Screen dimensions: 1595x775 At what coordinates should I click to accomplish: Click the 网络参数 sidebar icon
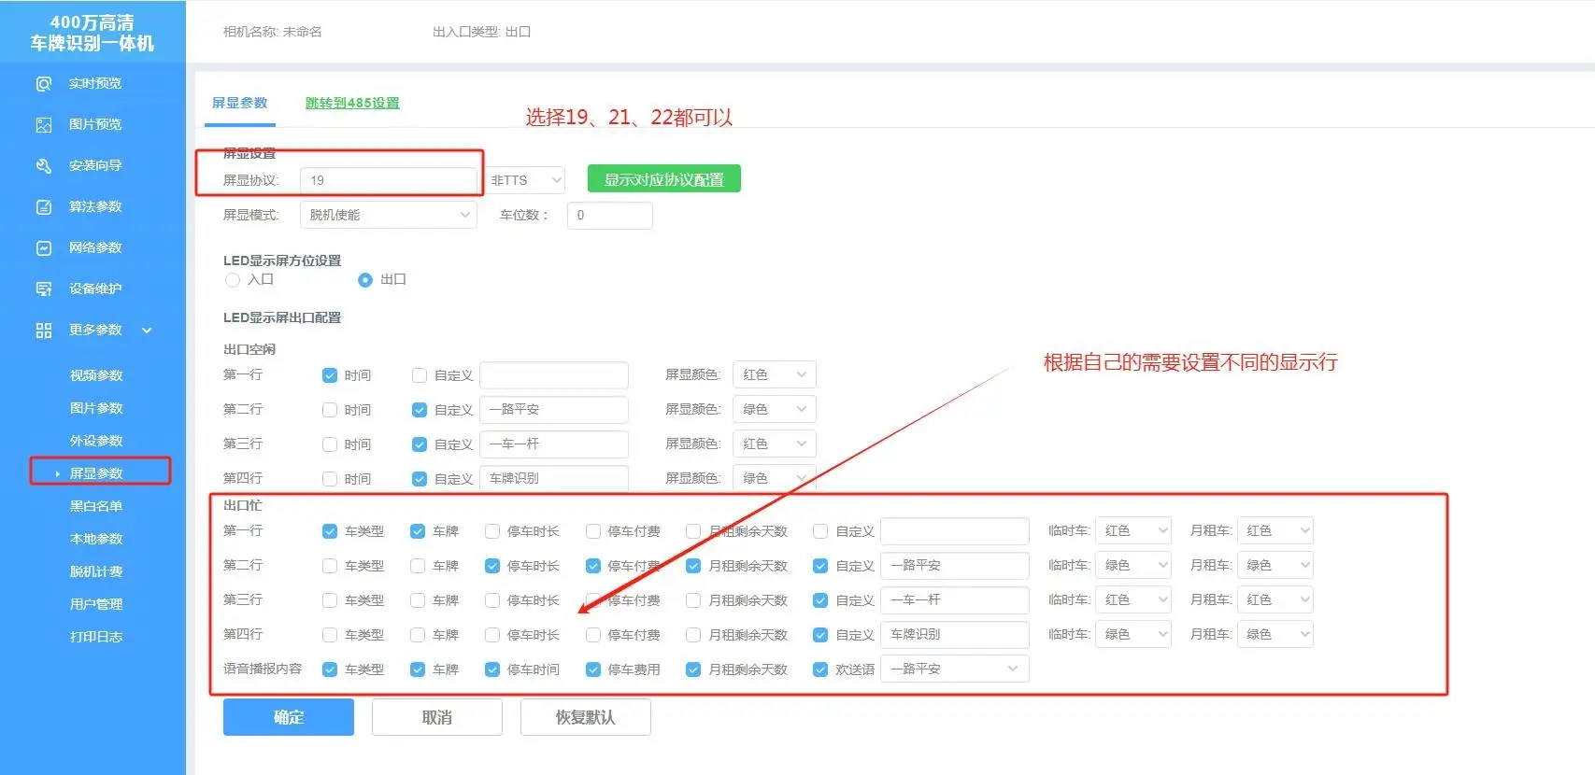click(x=44, y=248)
